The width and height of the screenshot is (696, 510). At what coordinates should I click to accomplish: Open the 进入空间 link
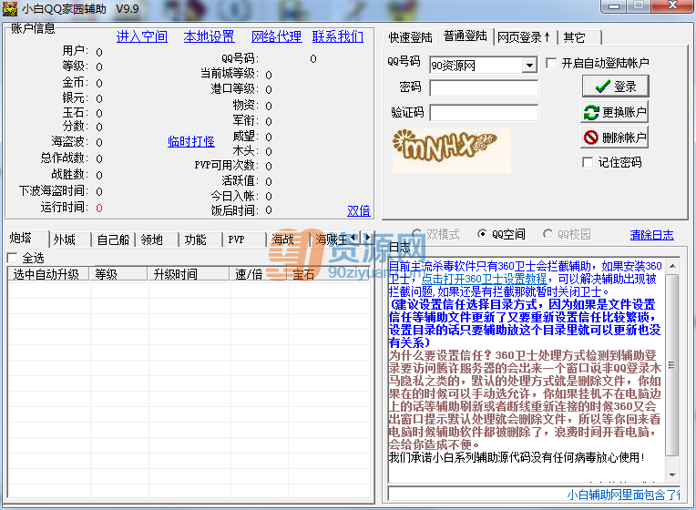coord(141,36)
